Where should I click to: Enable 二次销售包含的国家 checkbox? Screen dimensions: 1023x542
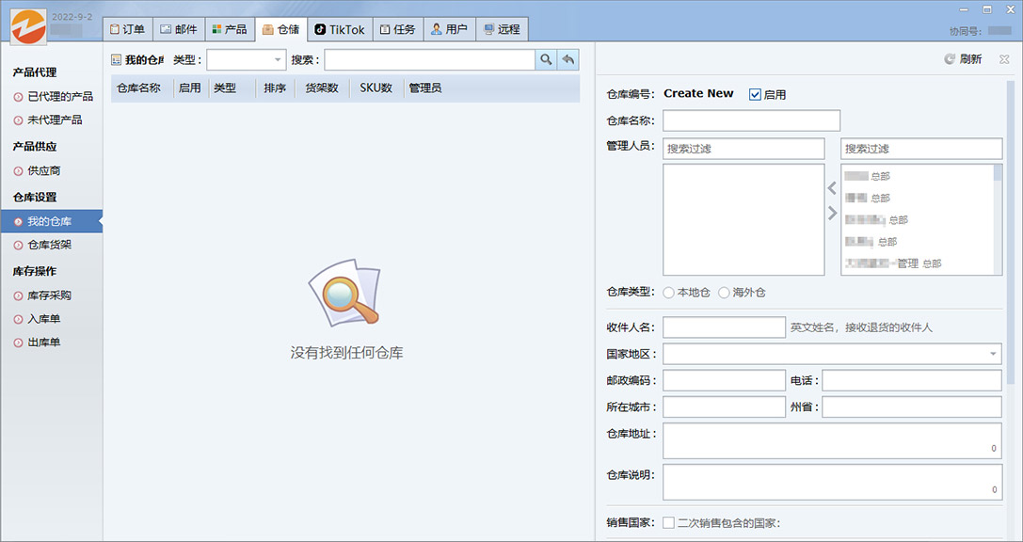pos(669,523)
